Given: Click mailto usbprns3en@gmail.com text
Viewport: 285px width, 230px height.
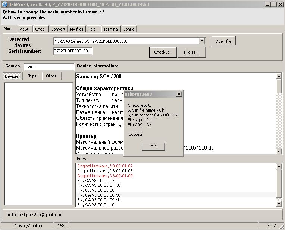Looking at the screenshot, I should point(34,215).
